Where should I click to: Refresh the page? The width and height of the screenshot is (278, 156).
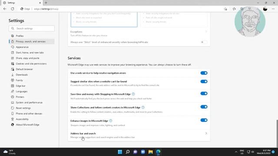[x=13, y=9]
